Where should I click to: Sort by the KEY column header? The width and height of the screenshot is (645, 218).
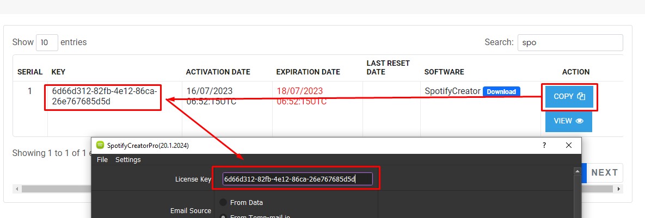58,72
